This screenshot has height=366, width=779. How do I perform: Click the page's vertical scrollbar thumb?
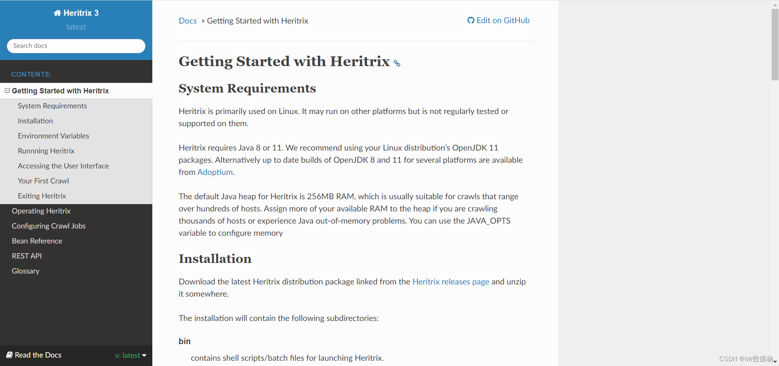coord(775,45)
